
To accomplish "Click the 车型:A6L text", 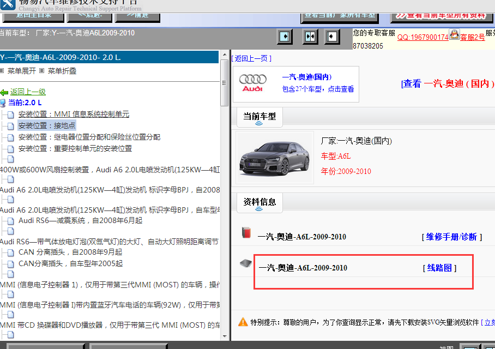I will [x=336, y=156].
